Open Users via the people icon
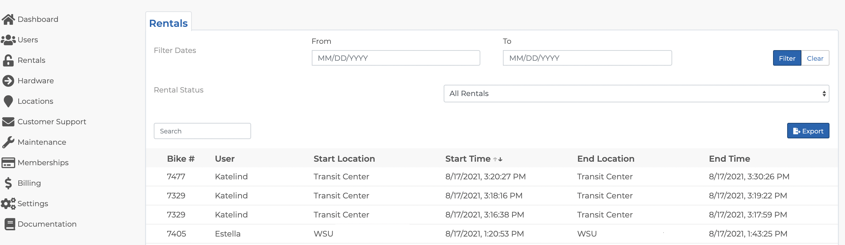Screen dimensions: 845x245 (8, 40)
